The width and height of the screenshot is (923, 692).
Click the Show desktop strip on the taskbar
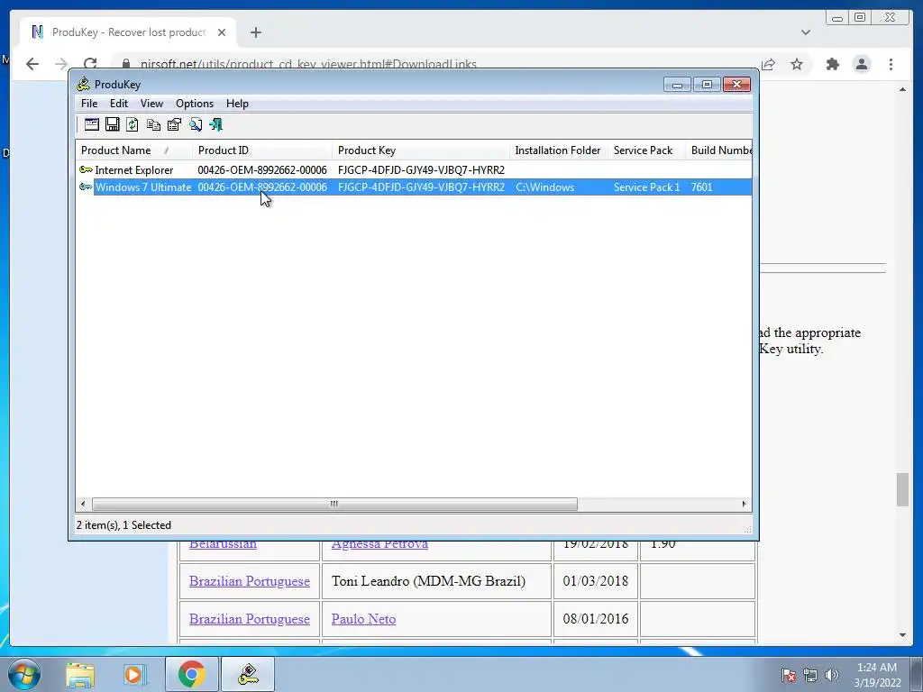click(x=917, y=674)
